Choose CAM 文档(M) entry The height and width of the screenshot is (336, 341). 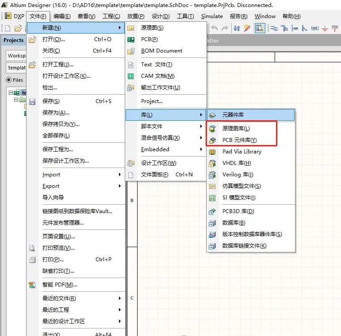(166, 76)
